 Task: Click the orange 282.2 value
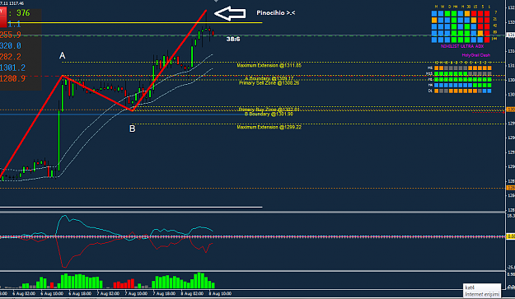(x=11, y=57)
